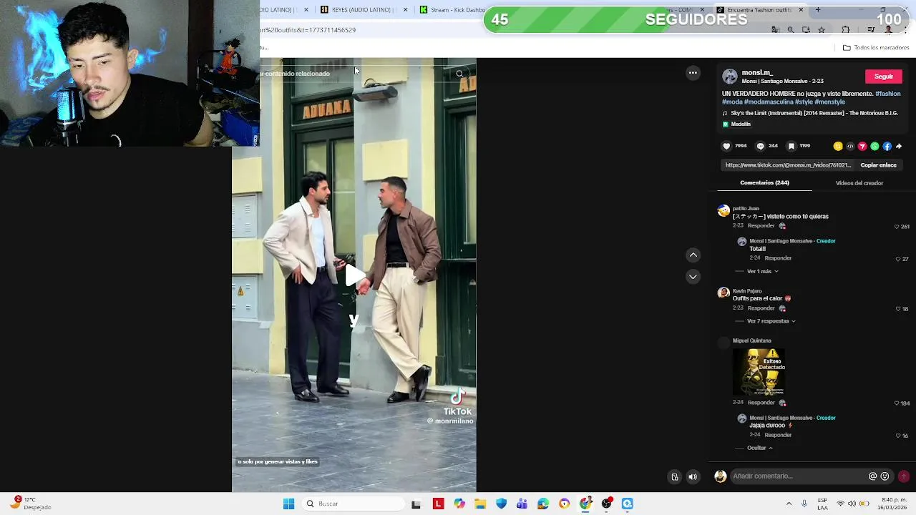Share the video via Facebook icon
The width and height of the screenshot is (916, 515).
[x=887, y=147]
